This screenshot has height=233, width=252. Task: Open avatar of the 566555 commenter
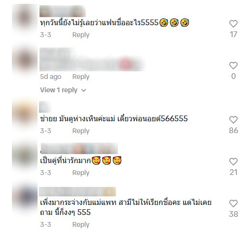25,114
